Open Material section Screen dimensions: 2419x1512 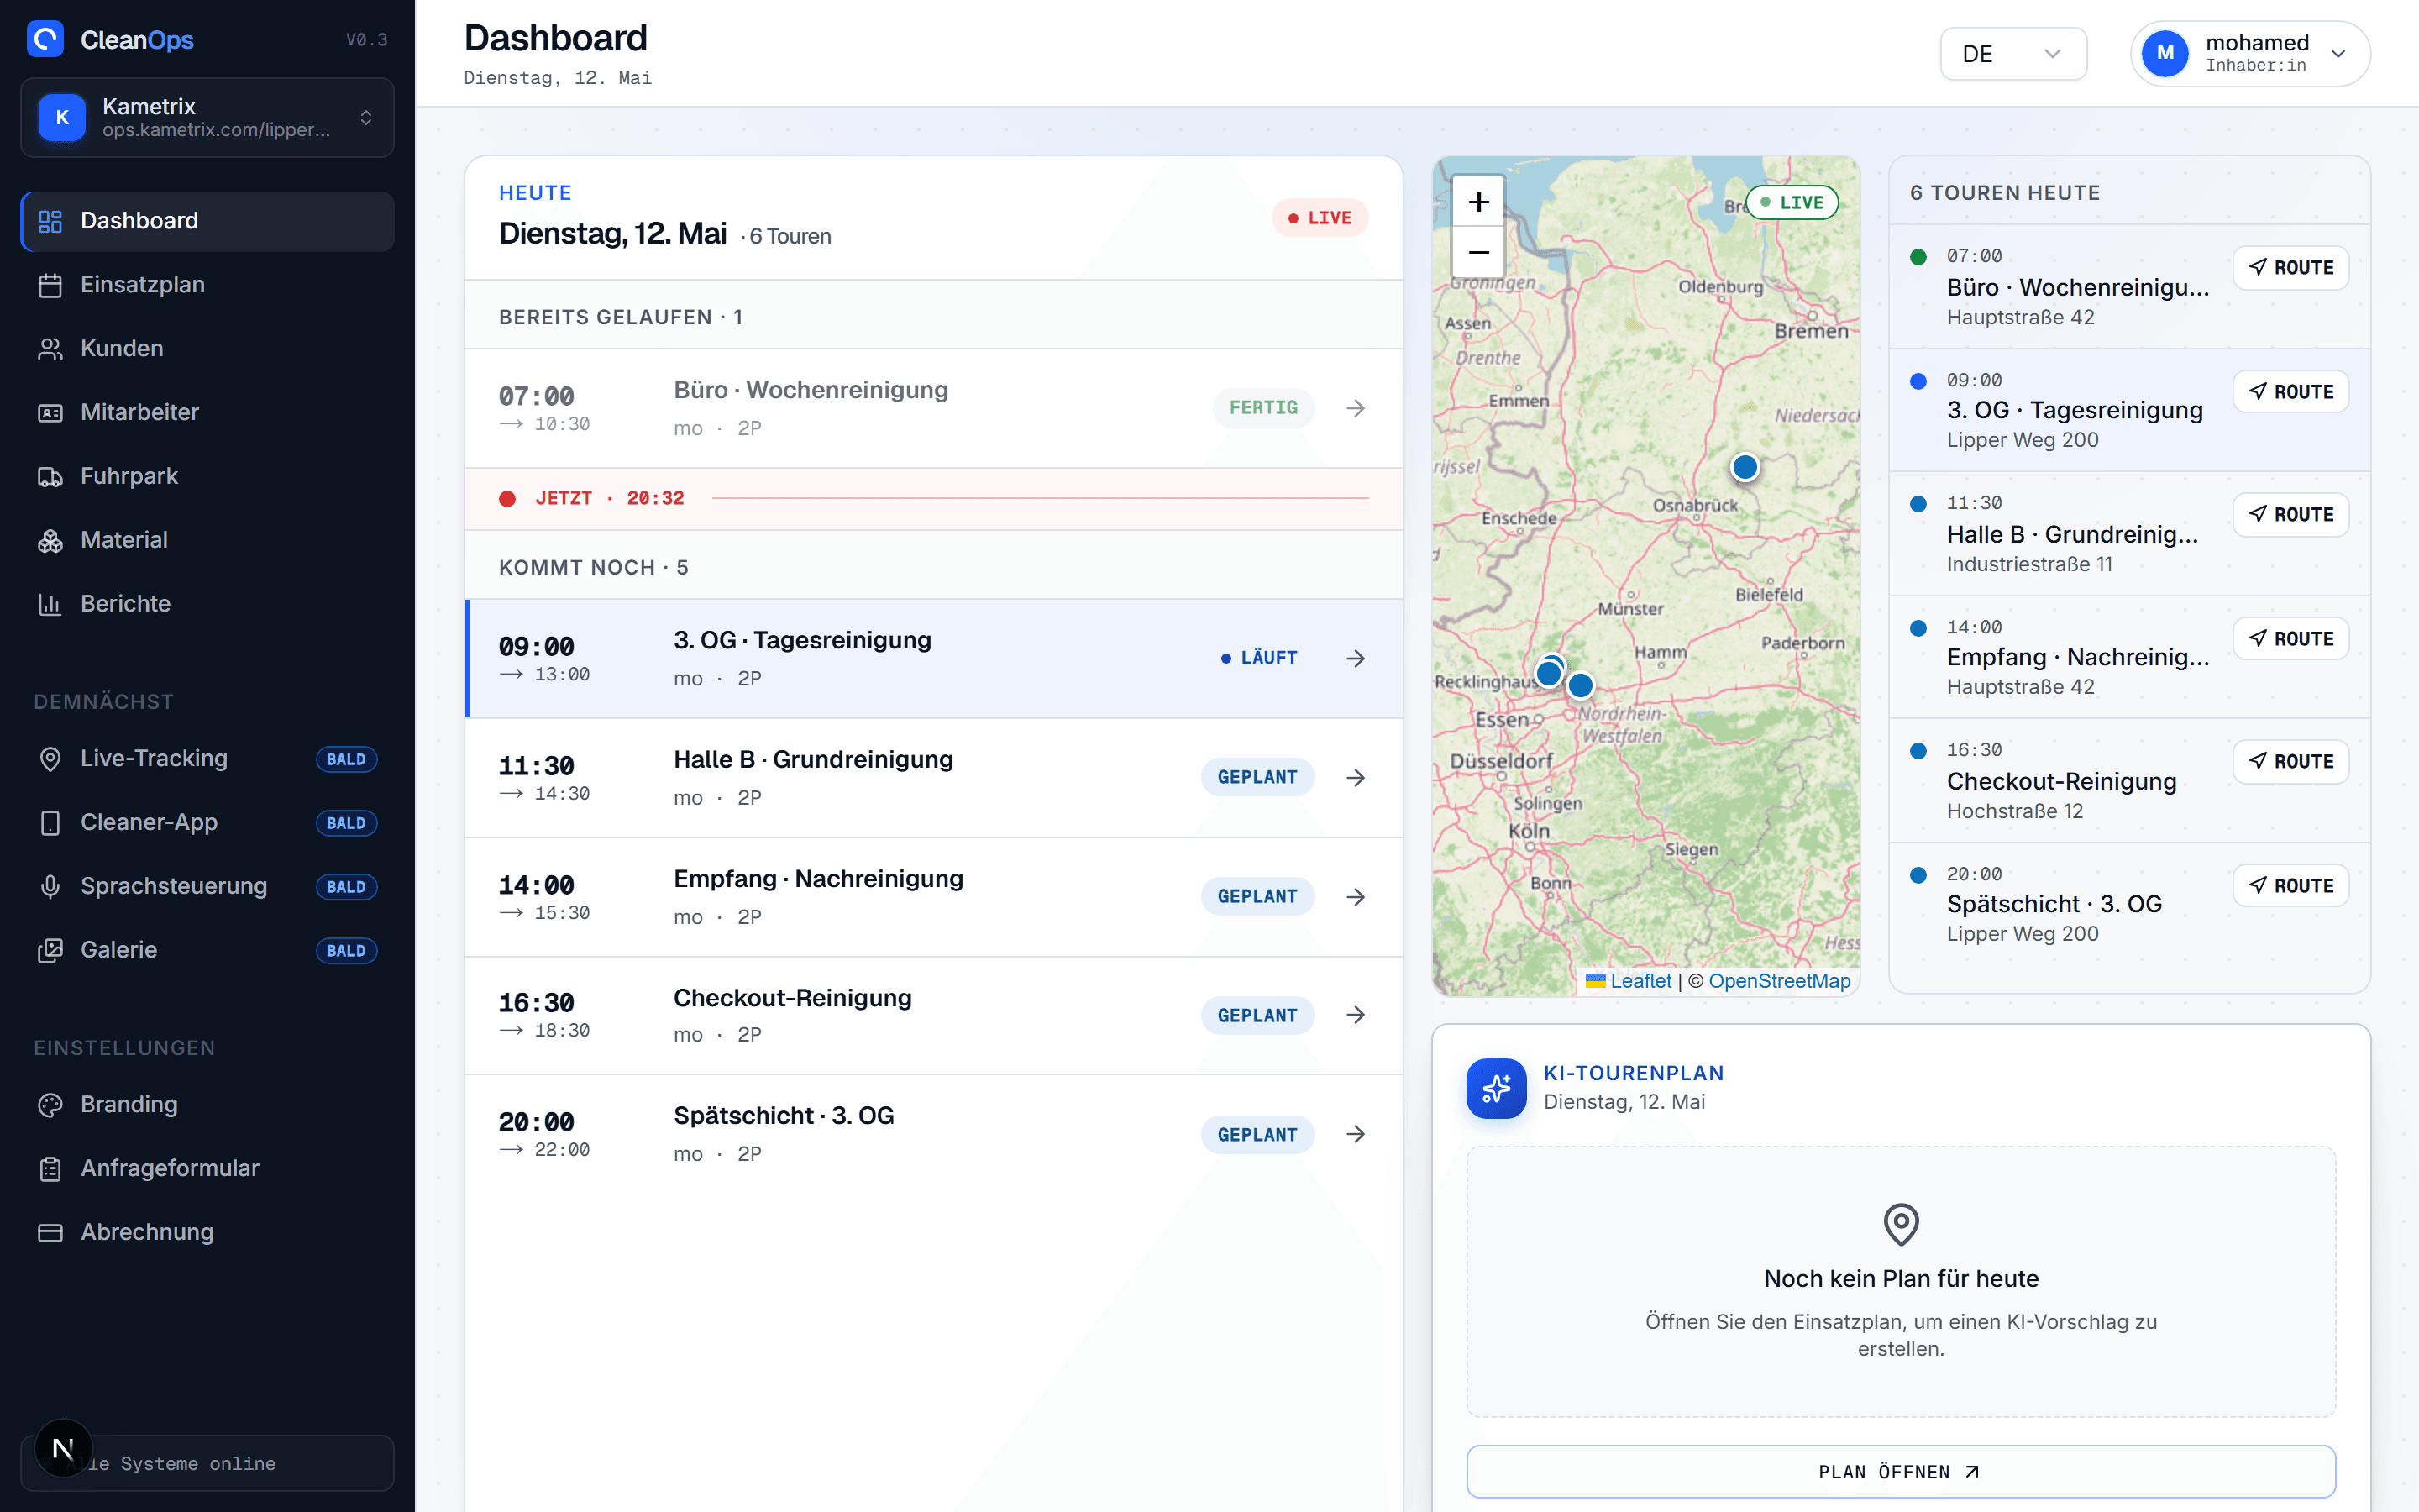(x=207, y=540)
